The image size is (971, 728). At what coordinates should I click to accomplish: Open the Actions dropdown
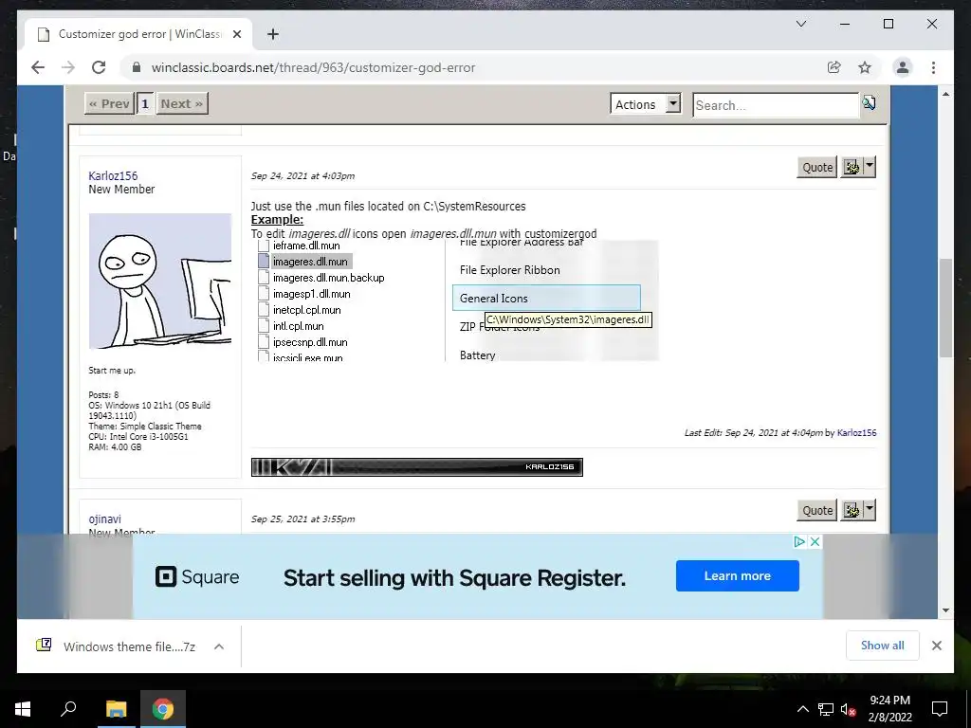(x=645, y=104)
